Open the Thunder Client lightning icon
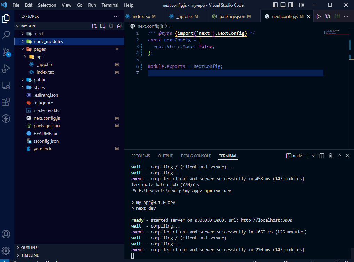 point(6,119)
